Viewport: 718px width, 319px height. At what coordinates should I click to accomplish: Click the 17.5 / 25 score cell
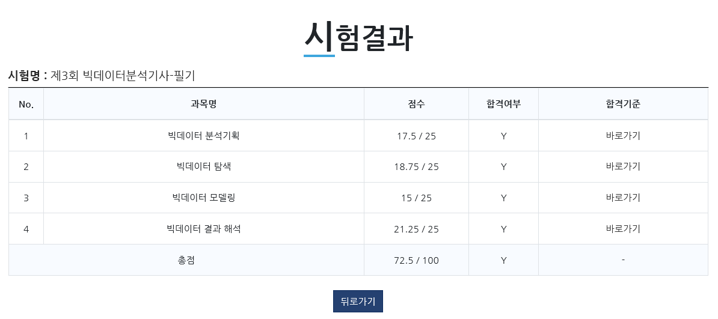coord(416,136)
